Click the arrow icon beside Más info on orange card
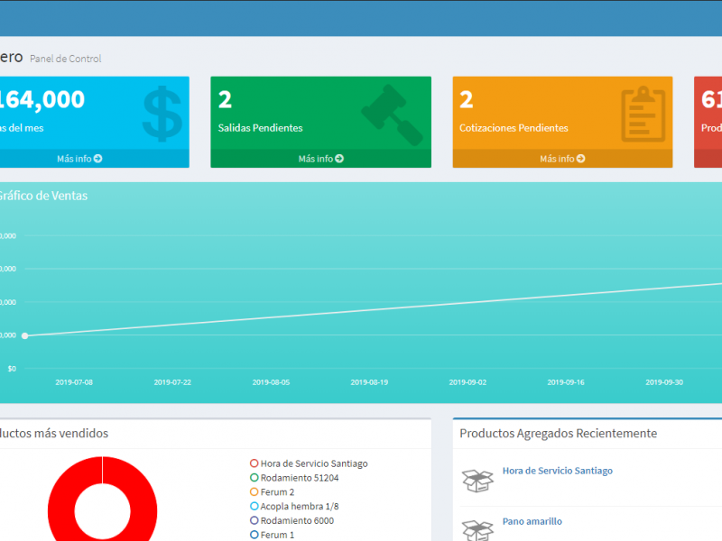The height and width of the screenshot is (541, 722). (581, 159)
